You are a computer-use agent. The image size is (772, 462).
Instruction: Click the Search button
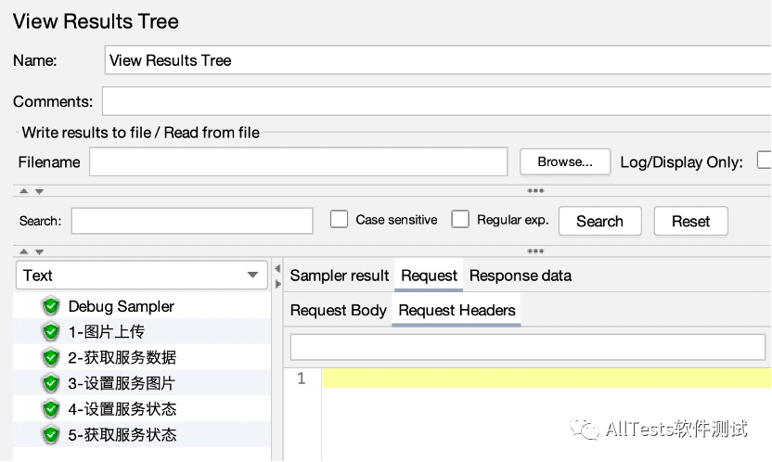click(599, 222)
